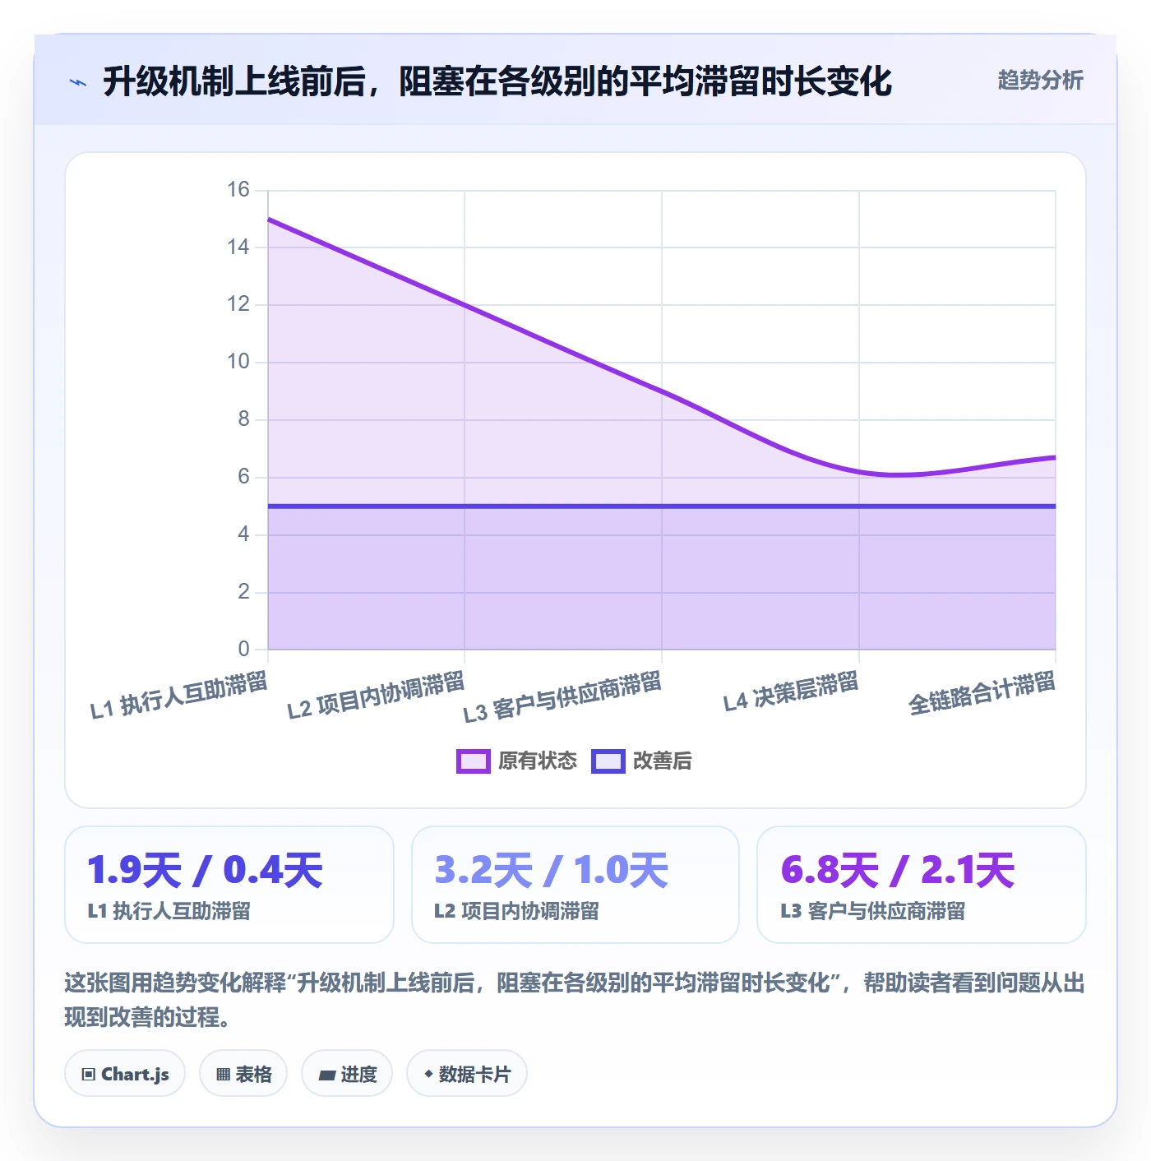
Task: Select the 进度 tag chip
Action: pyautogui.click(x=347, y=1073)
